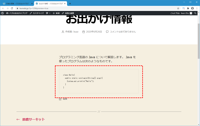Open the カスタマイズ customizer link
The width and height of the screenshot is (200, 126).
(37, 13)
